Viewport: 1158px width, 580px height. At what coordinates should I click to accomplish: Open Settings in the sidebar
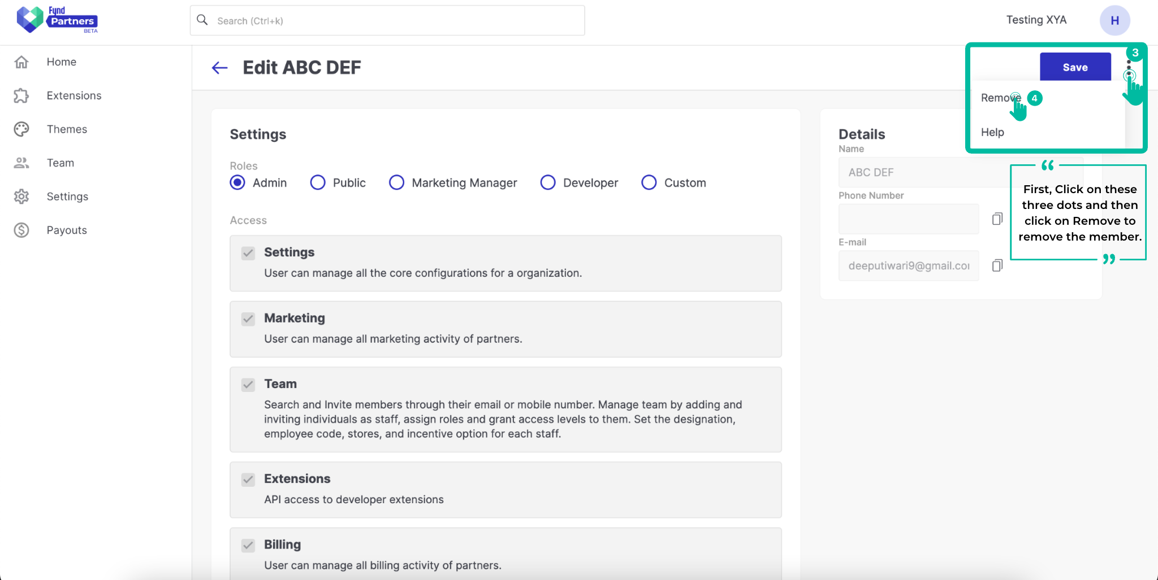[67, 197]
